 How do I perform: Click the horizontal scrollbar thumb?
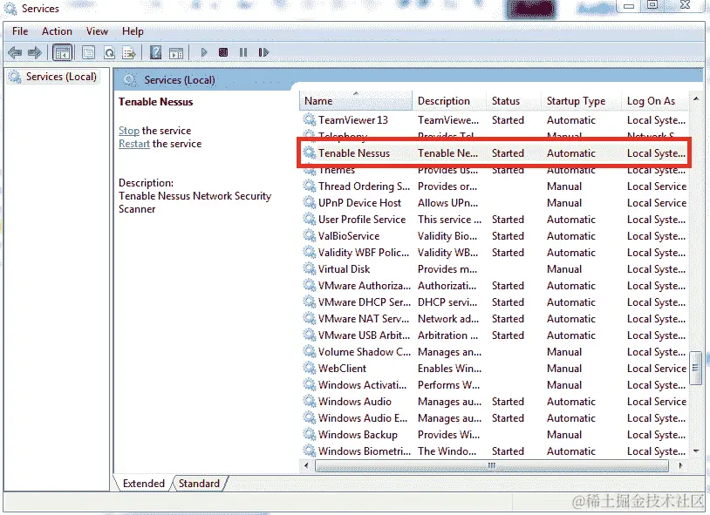(492, 465)
